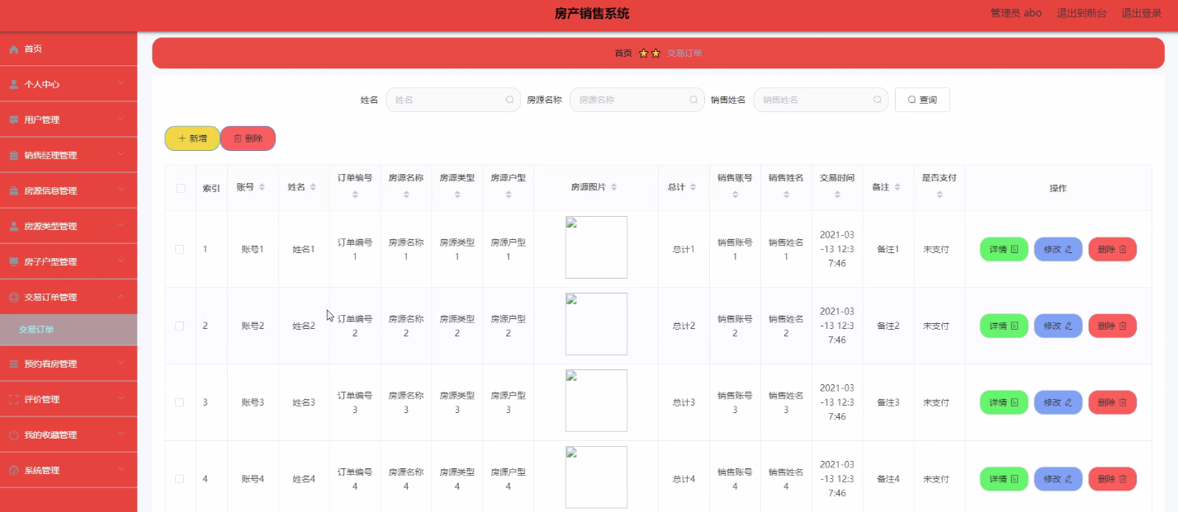Click 删除 for row 账号3
This screenshot has width=1178, height=512.
pyautogui.click(x=1113, y=402)
